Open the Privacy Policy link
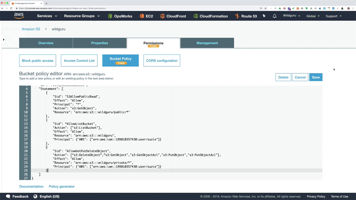This screenshot has width=356, height=200. tap(316, 196)
